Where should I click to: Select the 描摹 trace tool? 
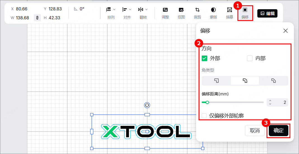click(229, 13)
